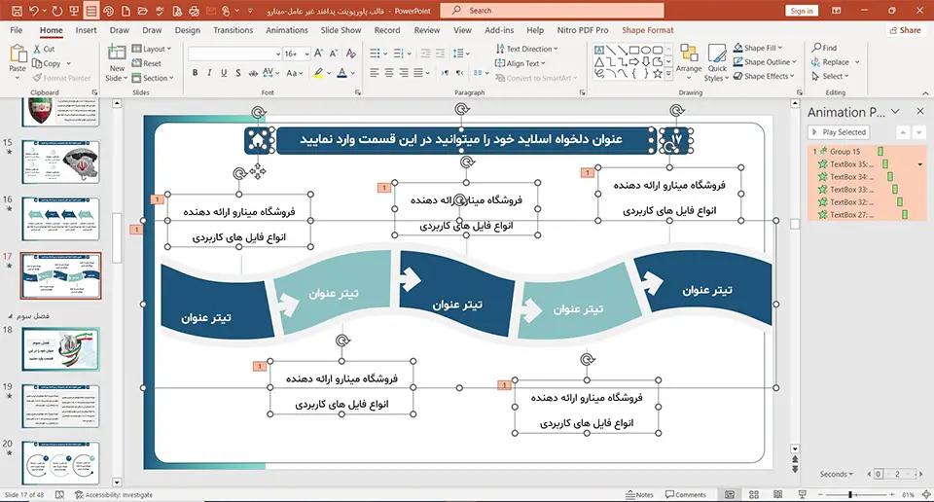Viewport: 934px width, 502px height.
Task: Align text right in the Paragraph group
Action: [404, 73]
